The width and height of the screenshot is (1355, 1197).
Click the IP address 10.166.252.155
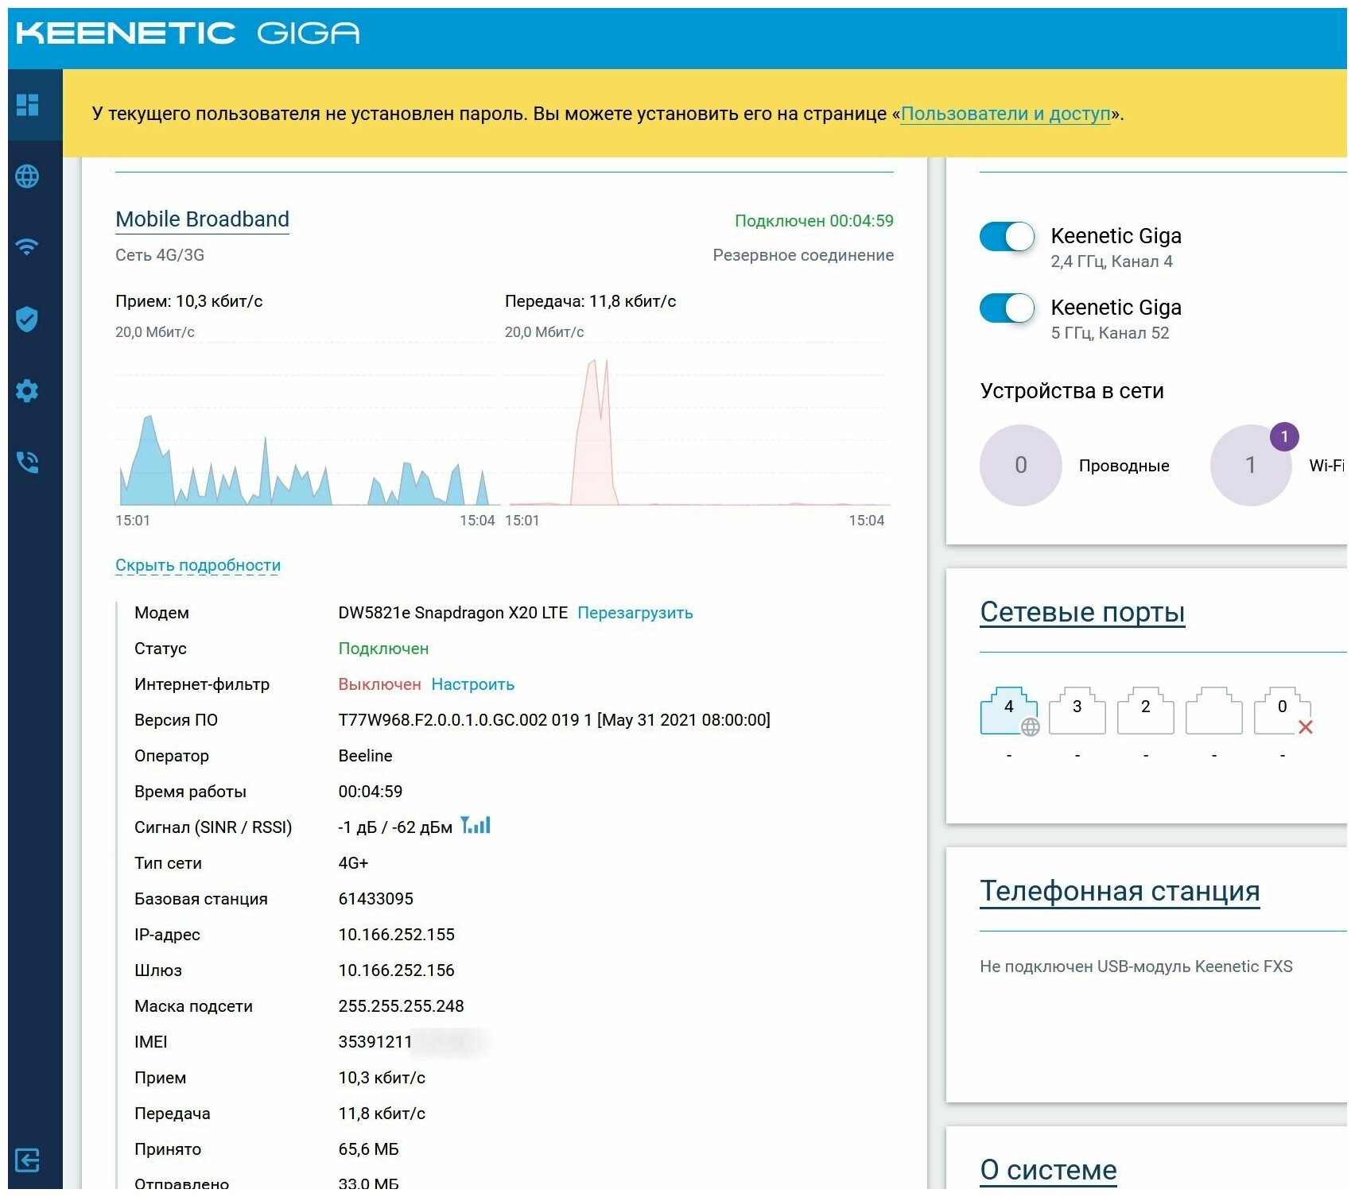pyautogui.click(x=397, y=935)
